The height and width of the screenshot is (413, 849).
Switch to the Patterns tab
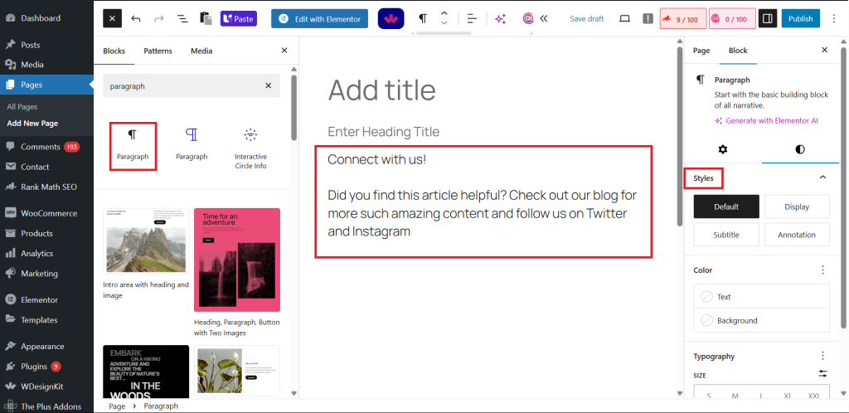click(x=158, y=51)
